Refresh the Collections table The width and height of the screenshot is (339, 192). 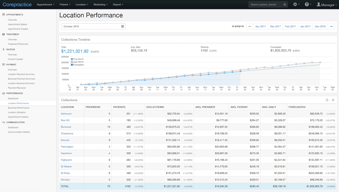point(333,100)
